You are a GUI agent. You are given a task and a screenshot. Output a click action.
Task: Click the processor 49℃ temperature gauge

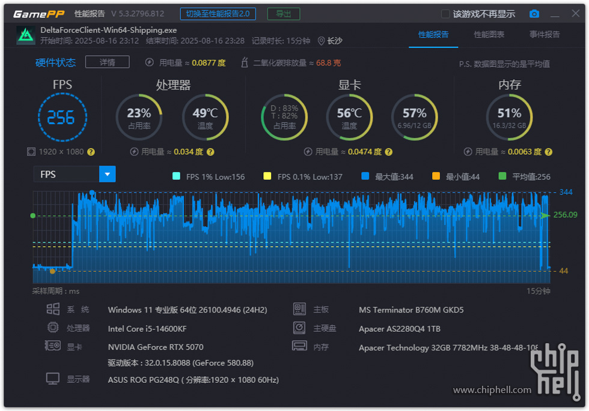pos(205,118)
